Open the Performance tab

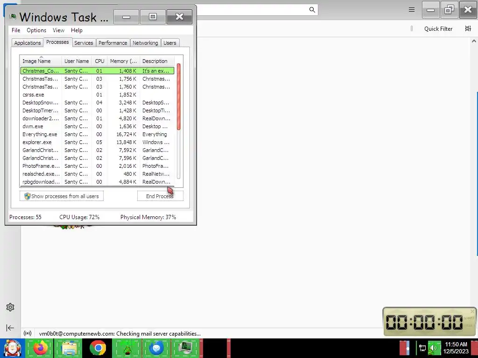click(113, 43)
